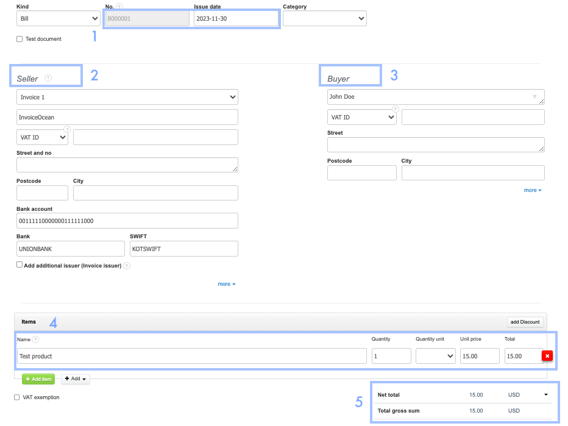This screenshot has height=426, width=568.
Task: Tick Add additional issuer checkbox
Action: pos(20,265)
